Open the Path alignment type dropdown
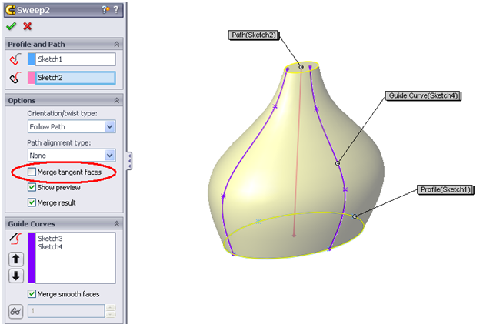This screenshot has height=328, width=483. pyautogui.click(x=110, y=156)
